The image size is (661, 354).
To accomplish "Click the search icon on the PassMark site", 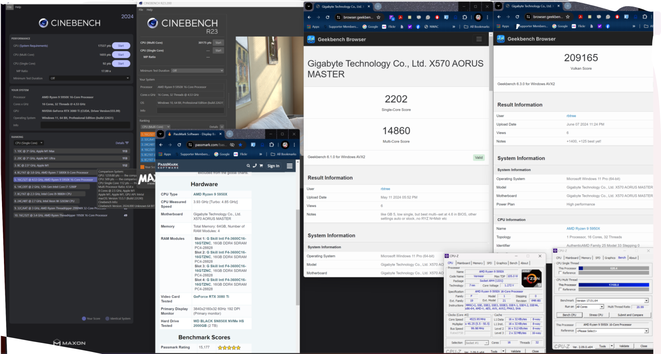I will 248,166.
